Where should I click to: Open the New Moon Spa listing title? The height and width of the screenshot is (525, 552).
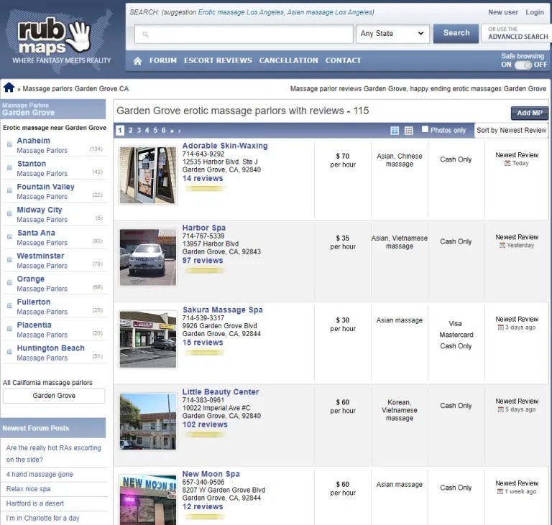211,474
